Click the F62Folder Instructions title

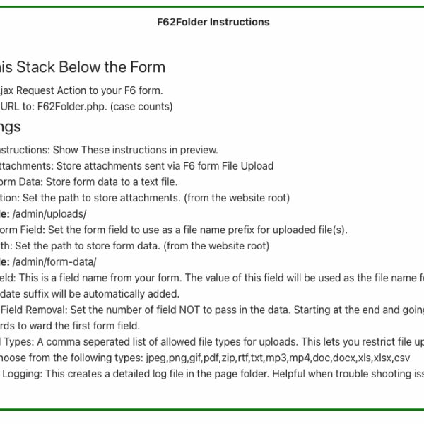point(213,22)
